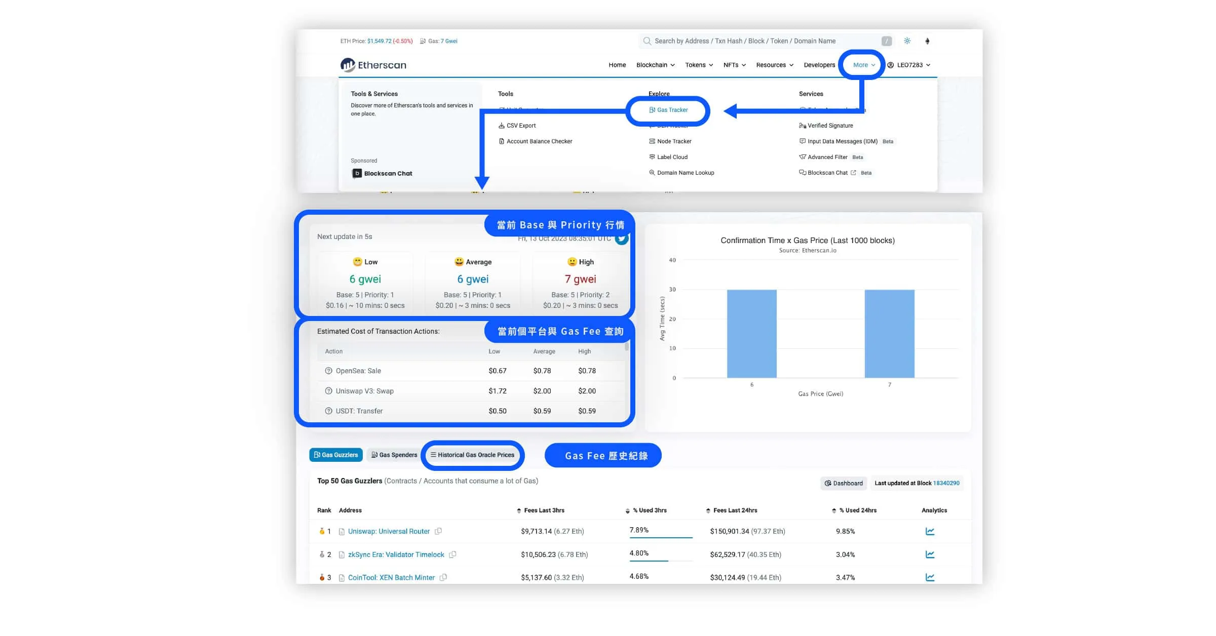Click the Twitter share icon on gas card
The height and width of the screenshot is (636, 1216).
[622, 238]
